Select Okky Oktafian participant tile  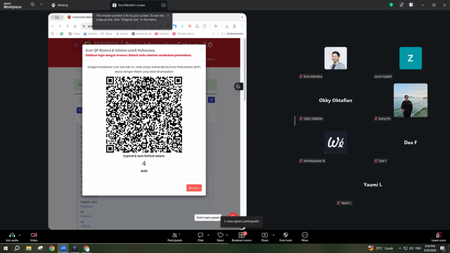pyautogui.click(x=335, y=100)
